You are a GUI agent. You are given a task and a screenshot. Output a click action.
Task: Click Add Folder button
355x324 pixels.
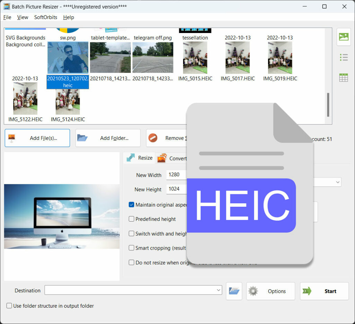point(108,138)
